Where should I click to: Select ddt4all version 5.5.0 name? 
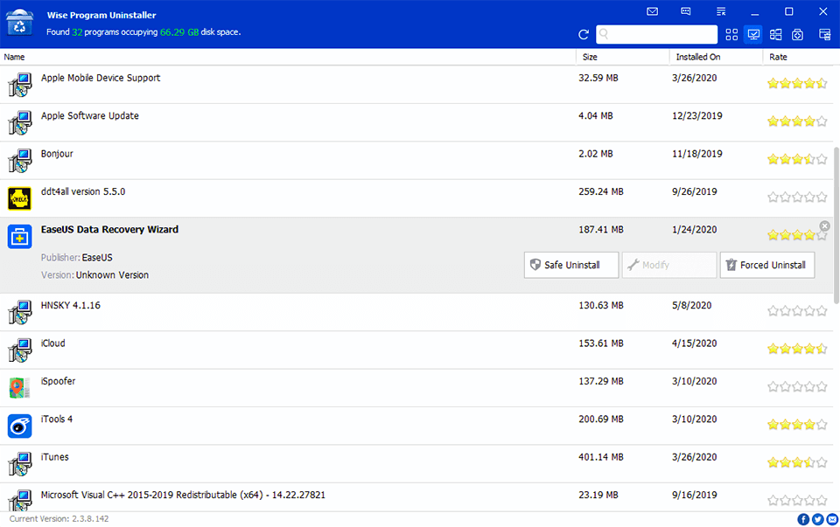tap(83, 191)
